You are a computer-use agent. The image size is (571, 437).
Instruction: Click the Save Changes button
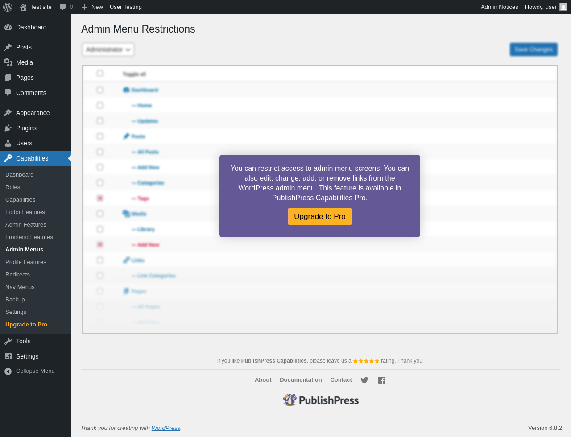pos(534,49)
